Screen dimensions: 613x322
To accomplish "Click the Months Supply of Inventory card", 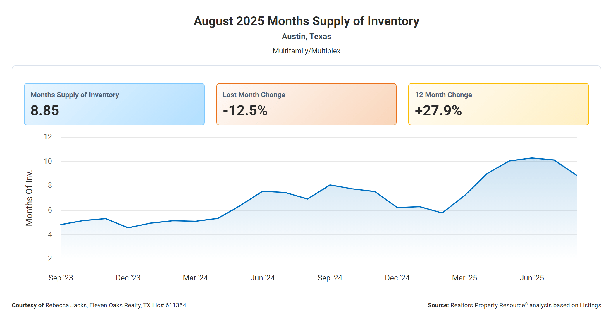I will click(114, 104).
